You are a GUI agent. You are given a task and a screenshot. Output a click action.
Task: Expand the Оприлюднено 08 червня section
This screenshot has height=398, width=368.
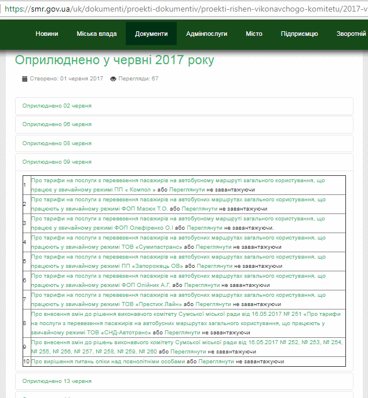[x=184, y=143]
